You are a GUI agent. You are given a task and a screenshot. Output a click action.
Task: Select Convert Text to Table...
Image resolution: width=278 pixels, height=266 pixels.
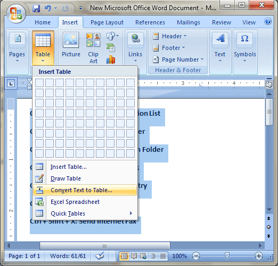coord(85,190)
